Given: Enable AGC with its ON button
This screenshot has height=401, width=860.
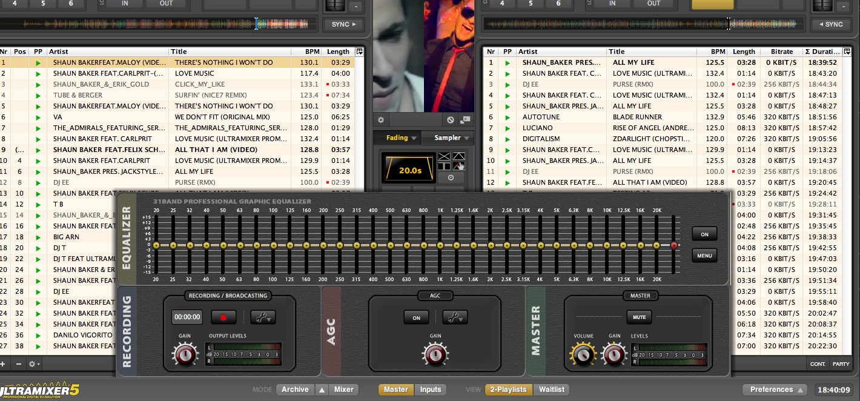Looking at the screenshot, I should (x=416, y=317).
